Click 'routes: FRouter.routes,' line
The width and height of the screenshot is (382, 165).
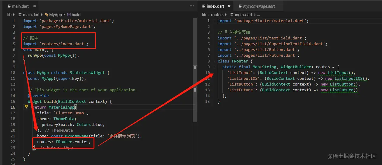[x=64, y=142]
